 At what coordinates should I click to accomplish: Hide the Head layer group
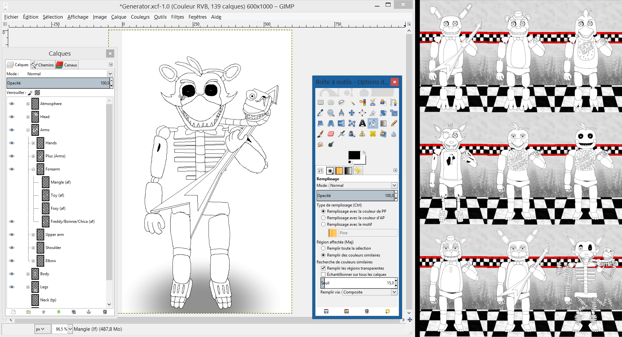pyautogui.click(x=12, y=117)
